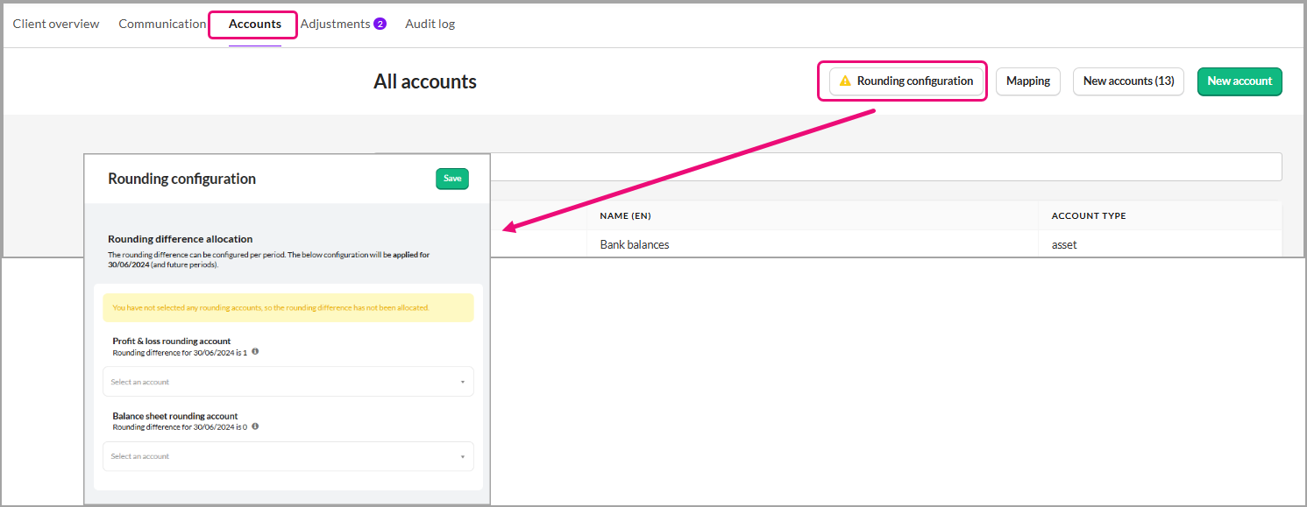The width and height of the screenshot is (1307, 507).
Task: Create a New account
Action: click(1240, 81)
